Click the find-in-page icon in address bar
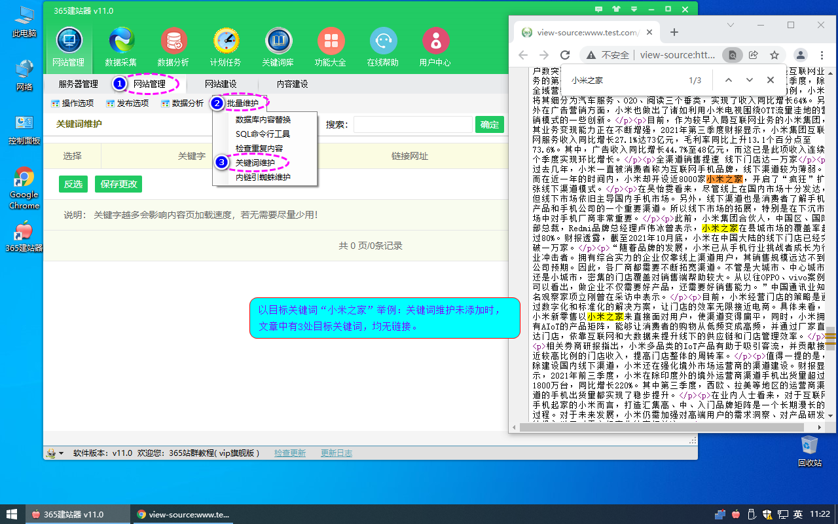 tap(732, 55)
